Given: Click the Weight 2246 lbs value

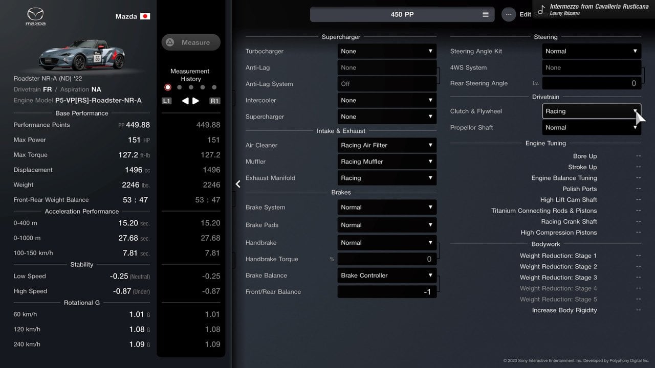Looking at the screenshot, I should [136, 185].
